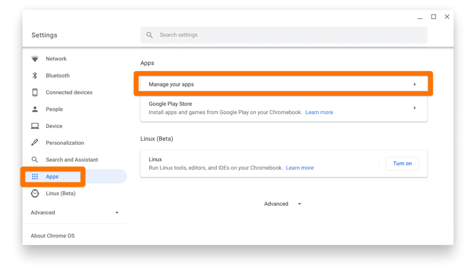Click the Bluetooth symbol icon
Screen dimensions: 472x275
(35, 76)
